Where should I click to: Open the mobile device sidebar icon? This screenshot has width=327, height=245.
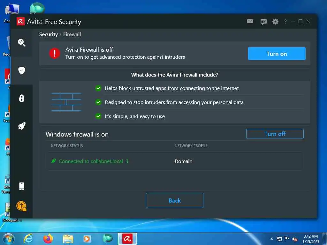pos(22,186)
